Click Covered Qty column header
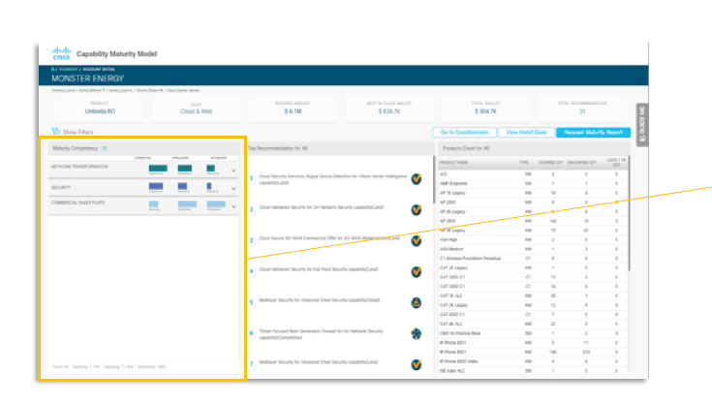The height and width of the screenshot is (405, 712). click(551, 162)
